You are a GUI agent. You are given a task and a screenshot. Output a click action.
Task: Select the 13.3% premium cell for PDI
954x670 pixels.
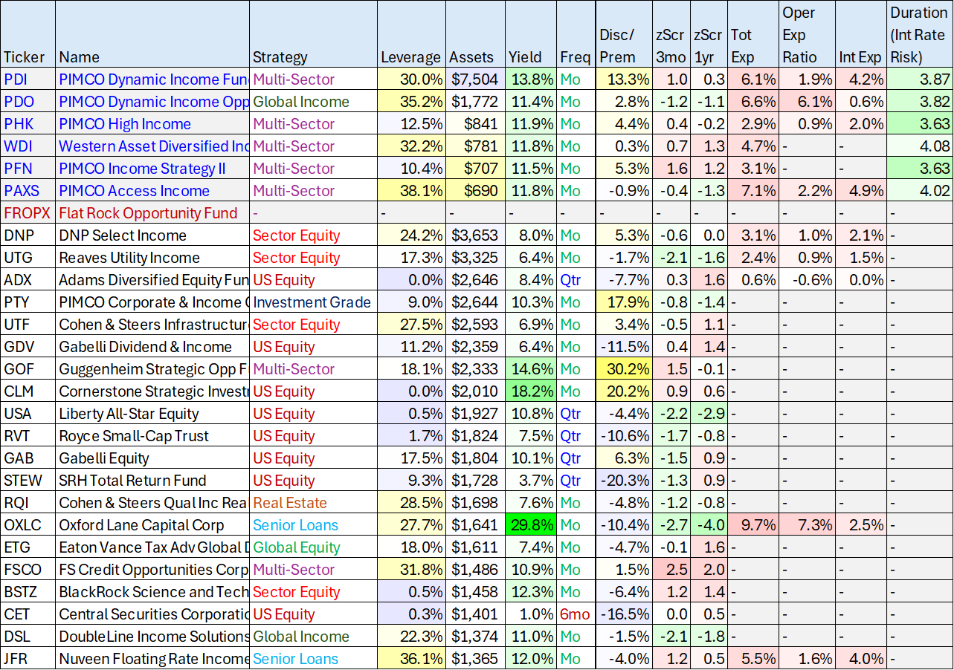[x=624, y=79]
